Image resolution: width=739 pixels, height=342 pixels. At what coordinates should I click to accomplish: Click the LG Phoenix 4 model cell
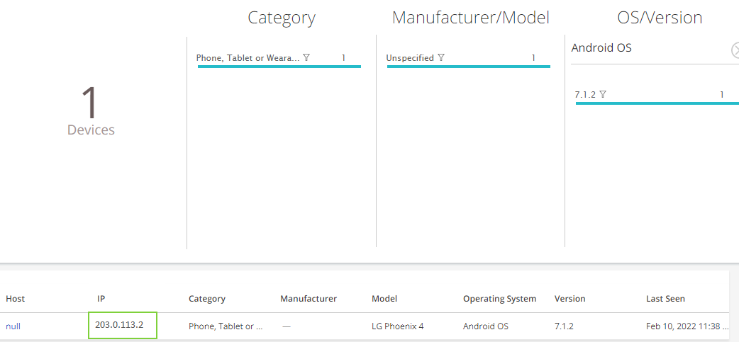point(397,326)
